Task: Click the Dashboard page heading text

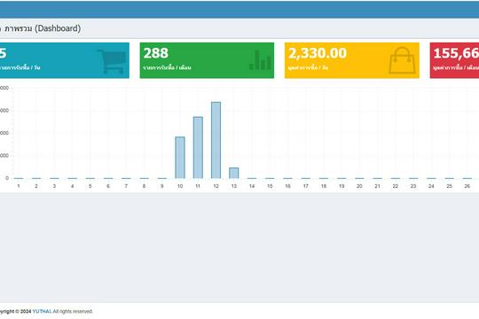Action: [43, 28]
